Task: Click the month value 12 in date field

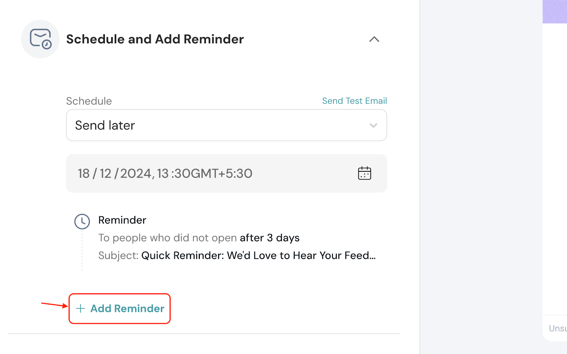Action: point(105,173)
